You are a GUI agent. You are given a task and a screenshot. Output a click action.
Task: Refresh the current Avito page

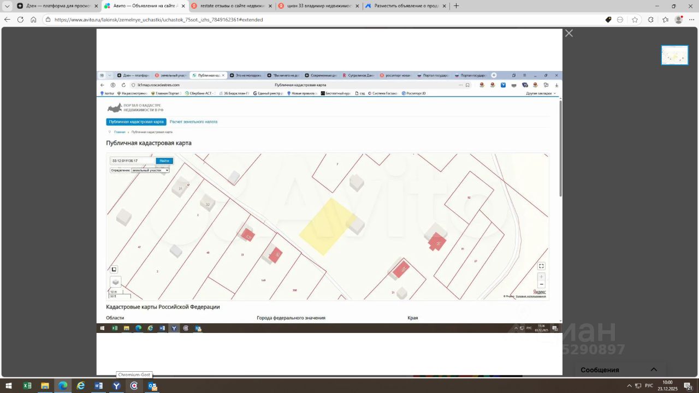click(x=20, y=20)
